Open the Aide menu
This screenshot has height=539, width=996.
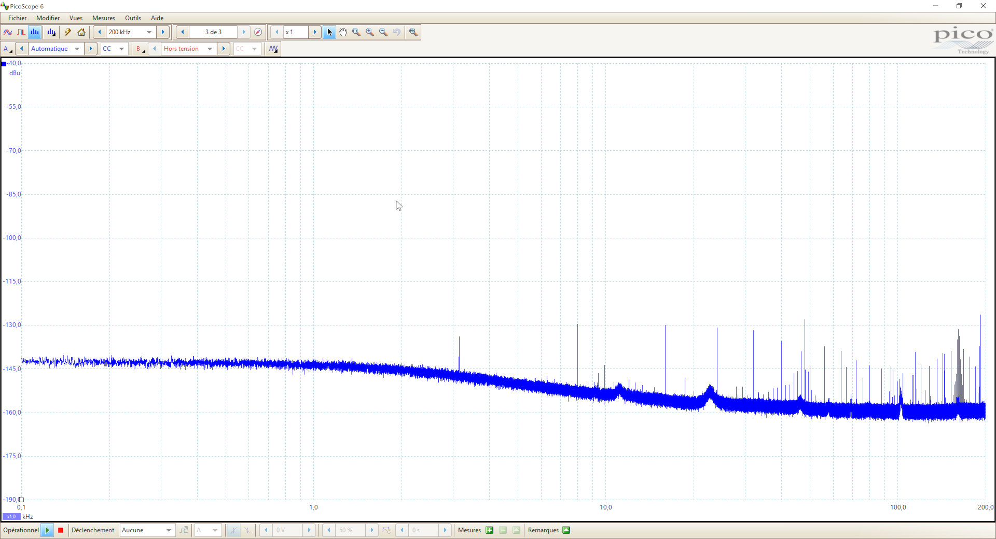click(157, 18)
